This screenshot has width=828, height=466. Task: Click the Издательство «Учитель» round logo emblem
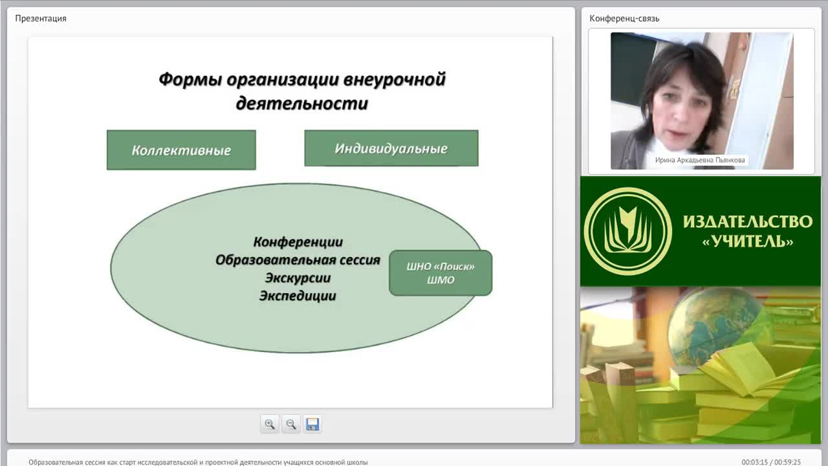(x=627, y=231)
